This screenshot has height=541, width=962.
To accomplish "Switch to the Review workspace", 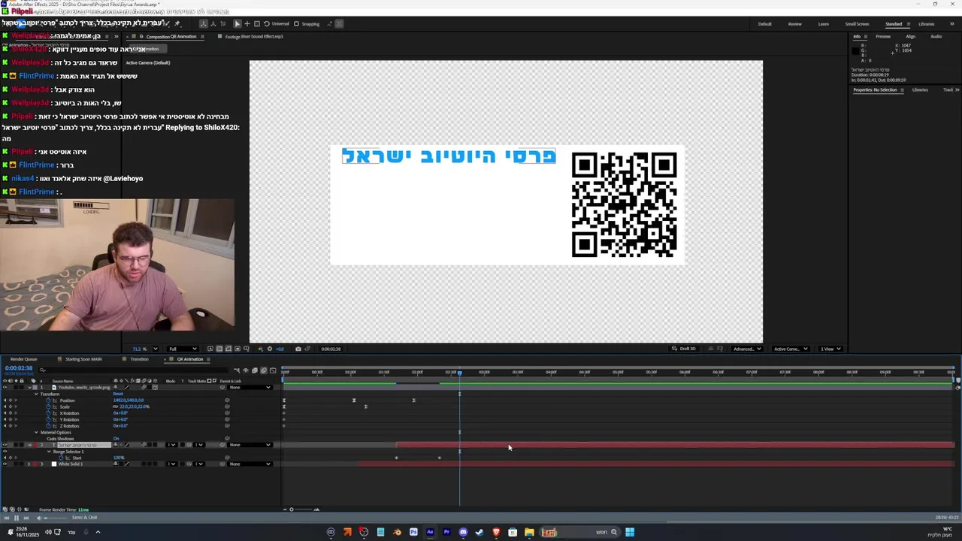I will click(794, 23).
